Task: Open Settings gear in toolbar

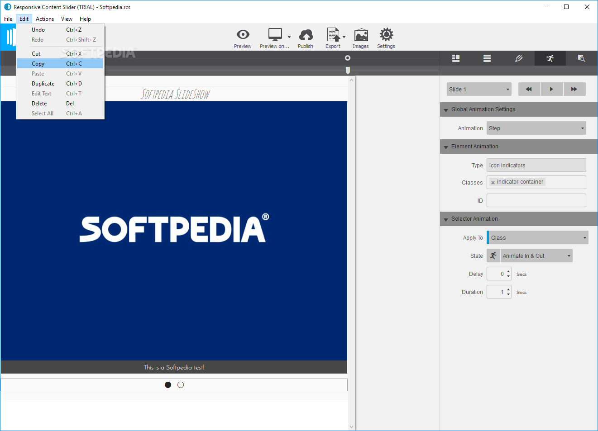Action: (386, 35)
